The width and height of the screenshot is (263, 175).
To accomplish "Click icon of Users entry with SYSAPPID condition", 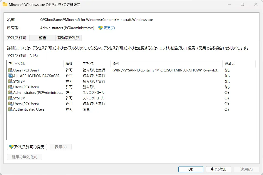I will click(x=10, y=70).
